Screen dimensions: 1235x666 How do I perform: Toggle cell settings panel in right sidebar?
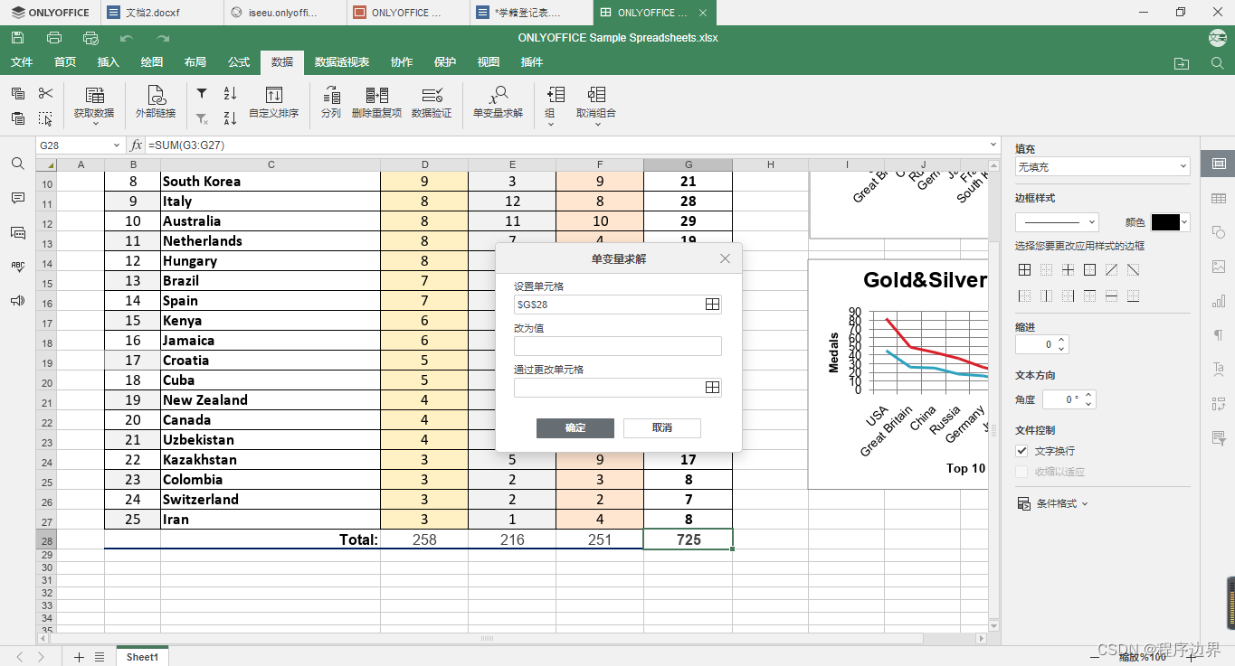pyautogui.click(x=1218, y=164)
